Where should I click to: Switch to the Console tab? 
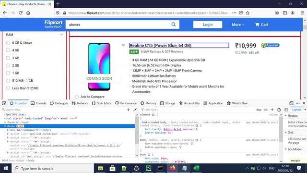[38, 103]
